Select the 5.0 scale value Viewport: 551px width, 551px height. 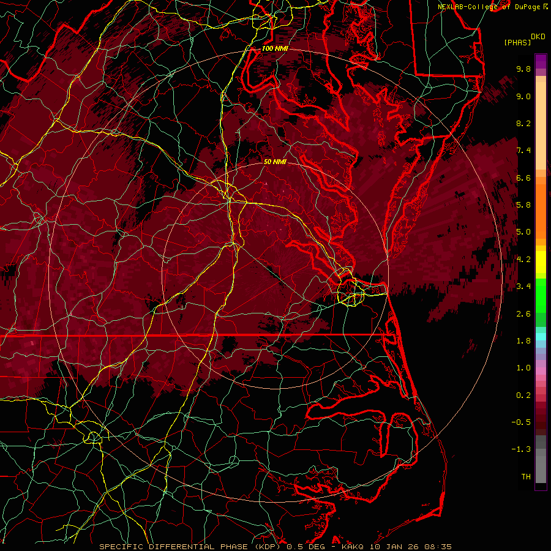point(523,232)
